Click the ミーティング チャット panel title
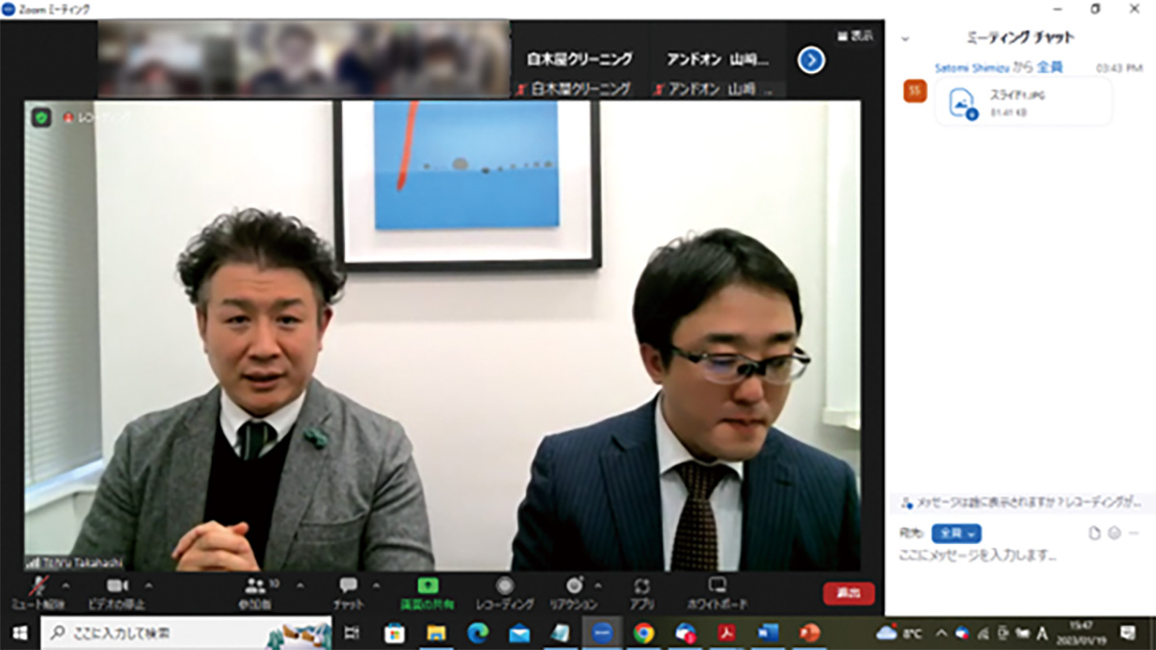The width and height of the screenshot is (1156, 650). tap(1019, 39)
